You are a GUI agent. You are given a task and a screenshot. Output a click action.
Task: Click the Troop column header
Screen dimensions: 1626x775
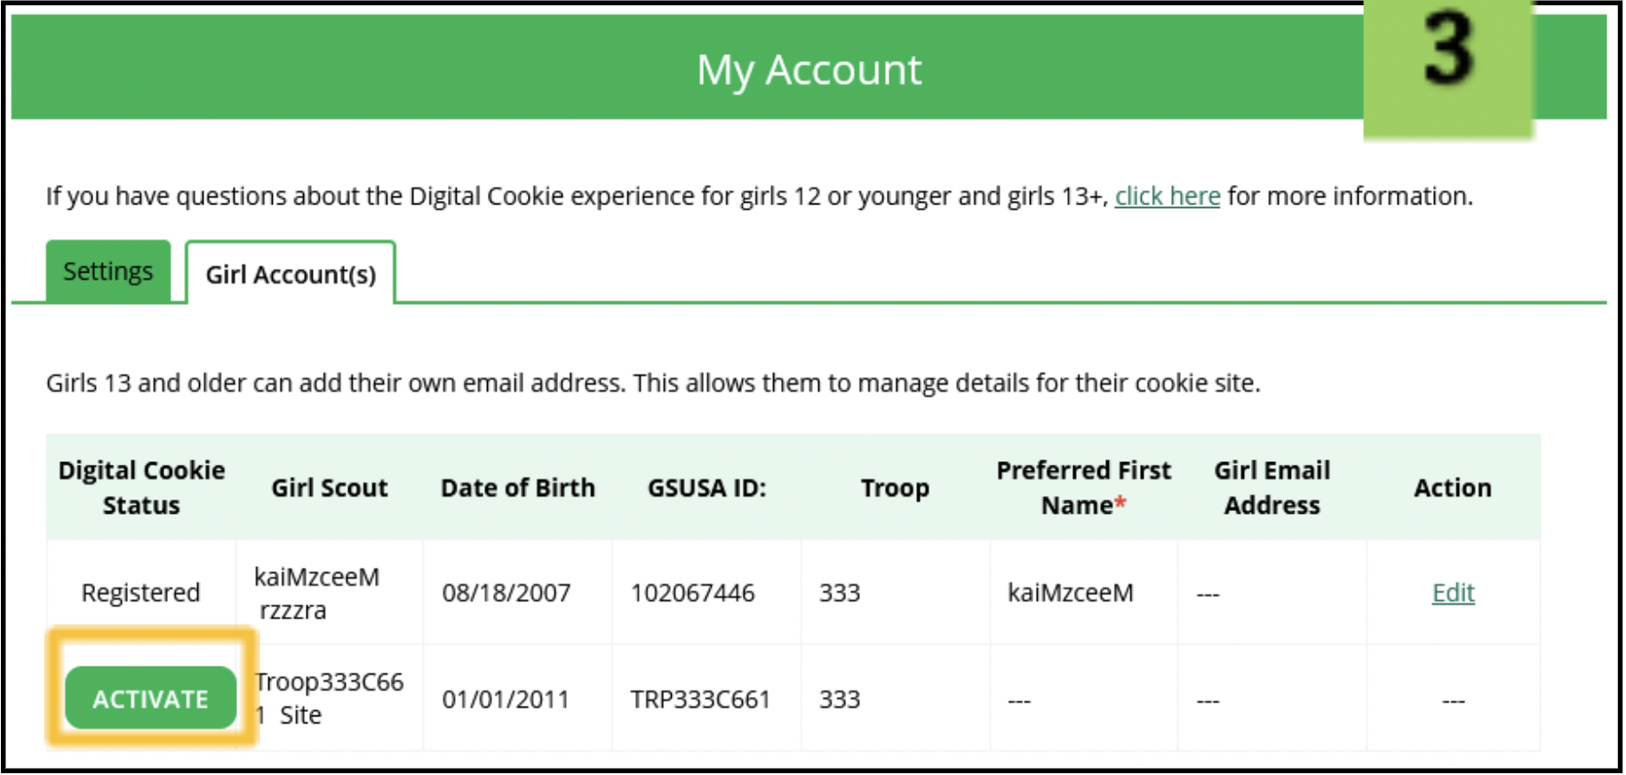pos(895,487)
